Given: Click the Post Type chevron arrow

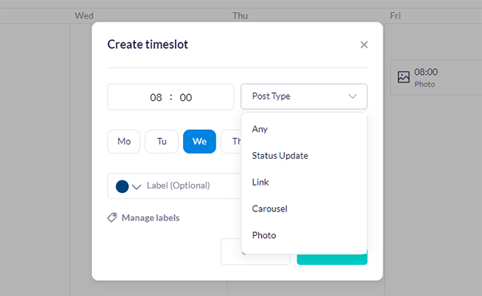Looking at the screenshot, I should 352,96.
